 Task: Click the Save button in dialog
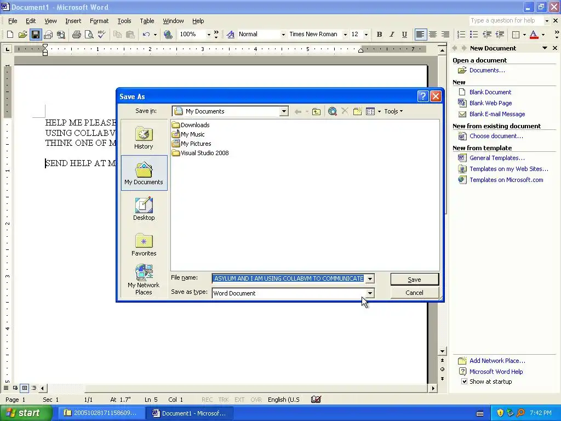(414, 280)
